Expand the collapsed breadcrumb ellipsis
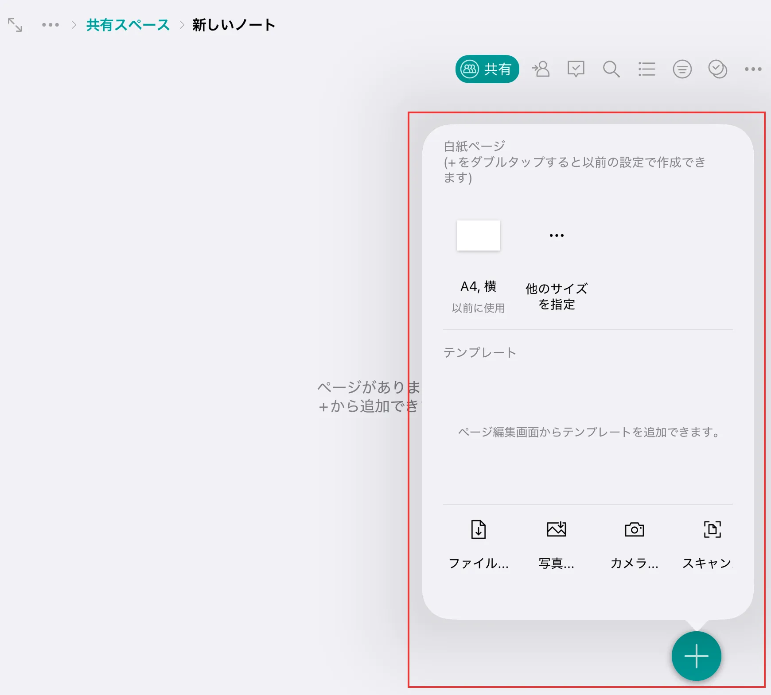Image resolution: width=771 pixels, height=695 pixels. coord(50,25)
